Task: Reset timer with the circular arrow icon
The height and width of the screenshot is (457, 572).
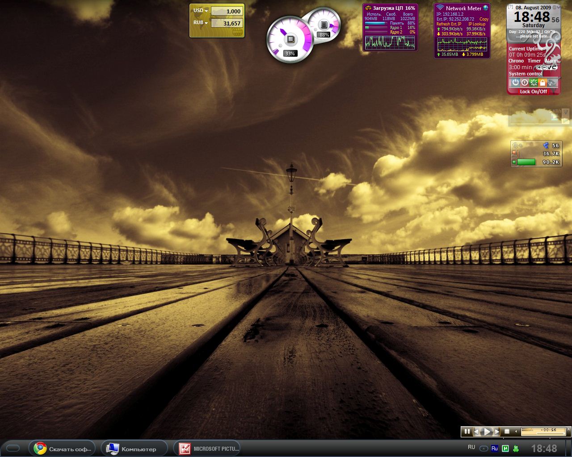Action: 555,67
